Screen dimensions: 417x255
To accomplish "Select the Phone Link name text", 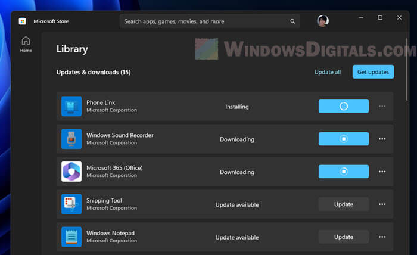I will pos(101,102).
